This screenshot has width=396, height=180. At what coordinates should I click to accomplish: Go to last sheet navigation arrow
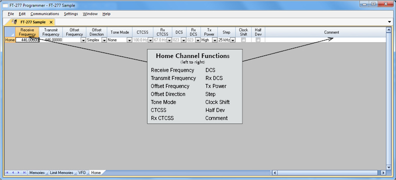(24, 172)
